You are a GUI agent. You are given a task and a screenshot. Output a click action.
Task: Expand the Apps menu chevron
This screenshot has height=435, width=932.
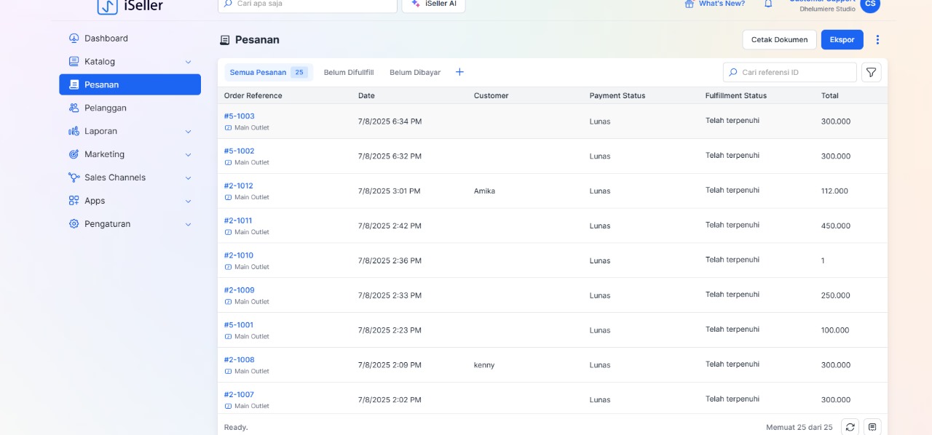188,201
